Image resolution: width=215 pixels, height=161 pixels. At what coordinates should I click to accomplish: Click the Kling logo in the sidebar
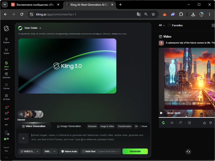[x=6, y=28]
